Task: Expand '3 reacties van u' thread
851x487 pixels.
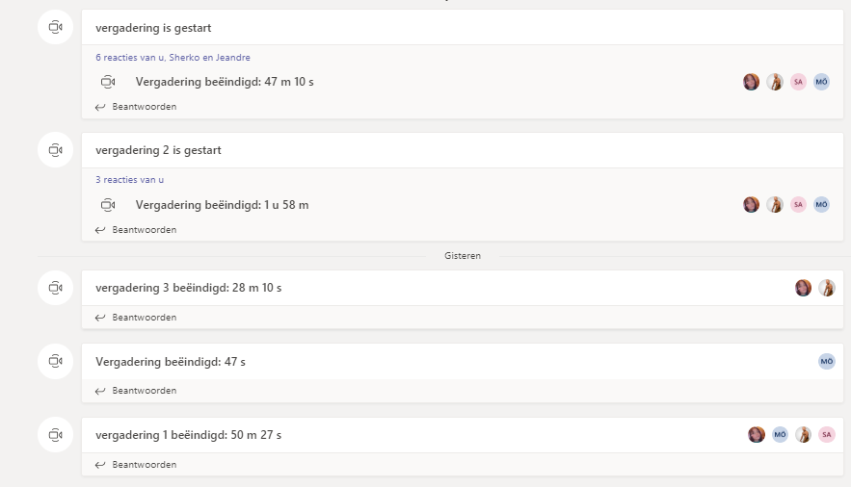Action: click(130, 180)
